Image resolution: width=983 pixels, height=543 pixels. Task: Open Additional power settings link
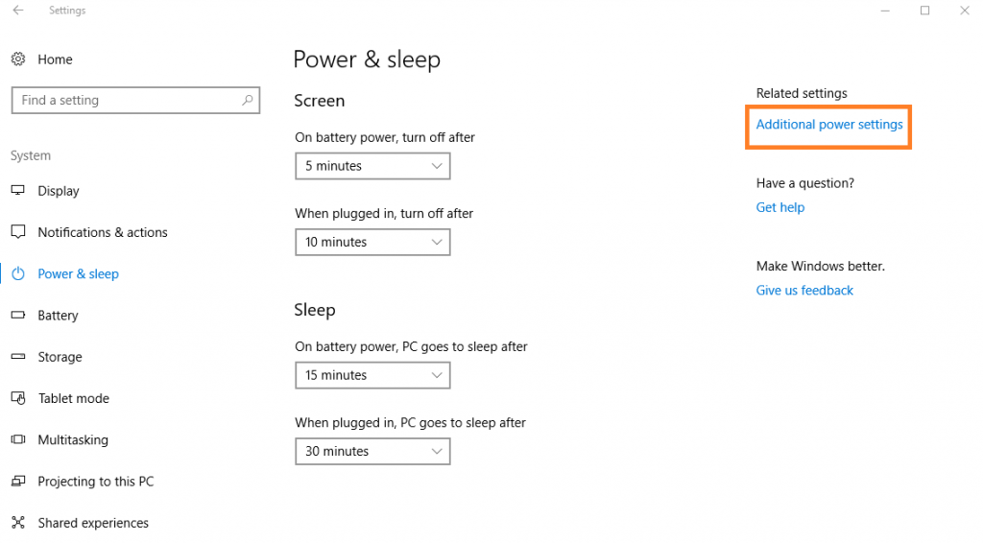pos(829,125)
